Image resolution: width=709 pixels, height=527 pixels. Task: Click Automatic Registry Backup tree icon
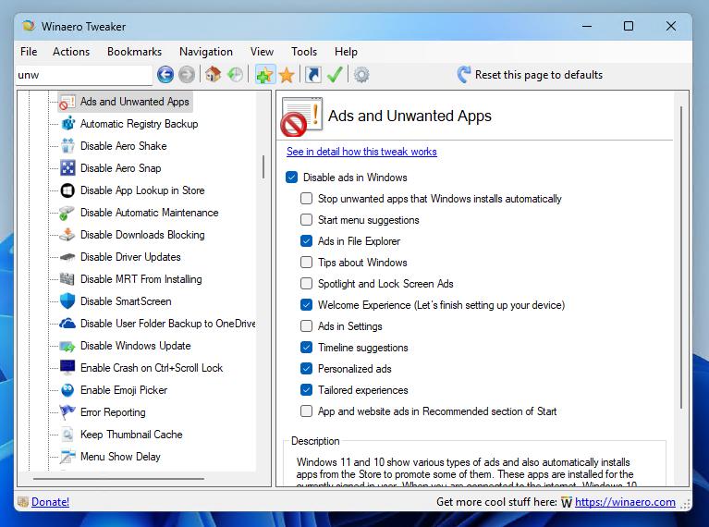[67, 124]
